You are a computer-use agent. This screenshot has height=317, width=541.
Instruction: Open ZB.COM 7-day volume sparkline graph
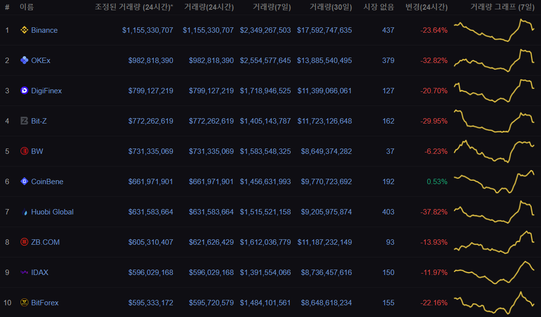point(494,242)
